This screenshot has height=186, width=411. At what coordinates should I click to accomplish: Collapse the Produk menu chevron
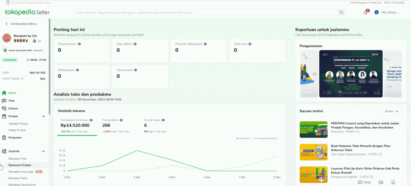(43, 116)
